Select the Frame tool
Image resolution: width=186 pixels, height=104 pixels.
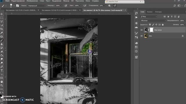[x=2, y=37]
